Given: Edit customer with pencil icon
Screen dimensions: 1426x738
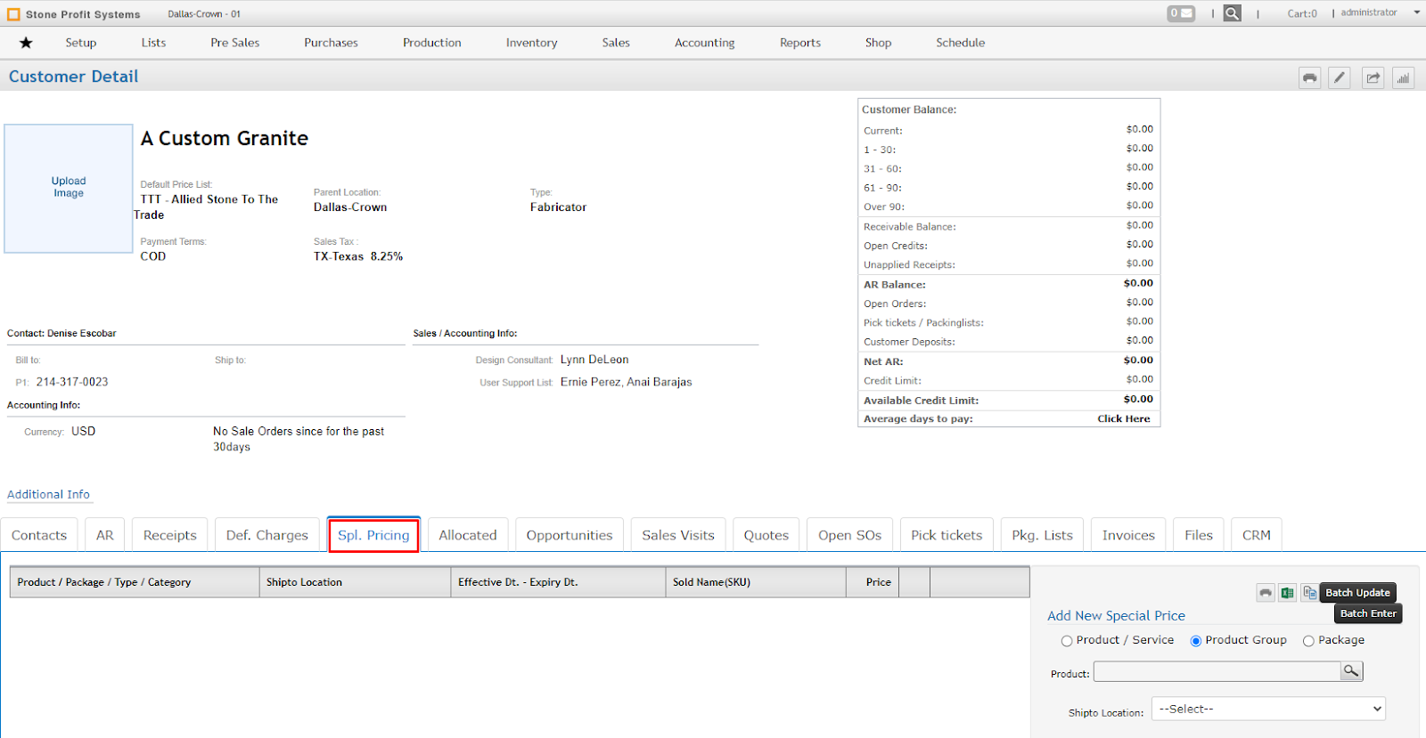Looking at the screenshot, I should pyautogui.click(x=1340, y=78).
